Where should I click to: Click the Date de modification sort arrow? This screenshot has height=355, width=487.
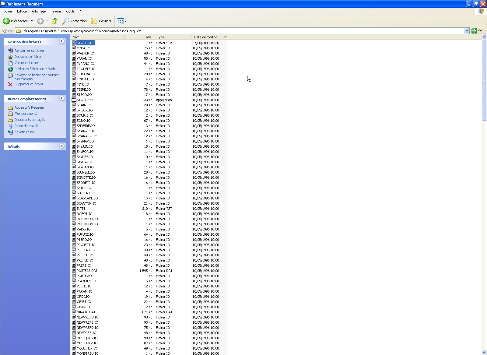[225, 37]
